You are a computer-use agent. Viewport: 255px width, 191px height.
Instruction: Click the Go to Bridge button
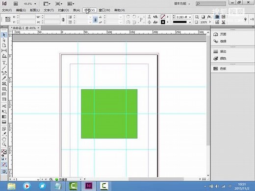pyautogui.click(x=16, y=3)
